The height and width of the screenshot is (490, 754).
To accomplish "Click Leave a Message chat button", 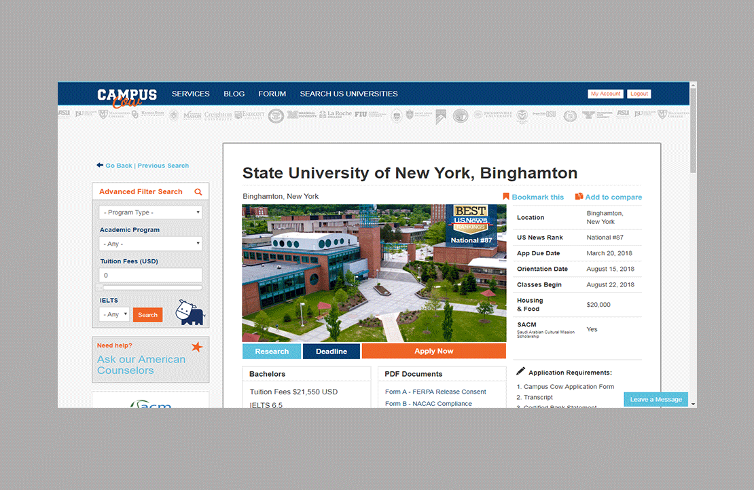I will coord(656,399).
